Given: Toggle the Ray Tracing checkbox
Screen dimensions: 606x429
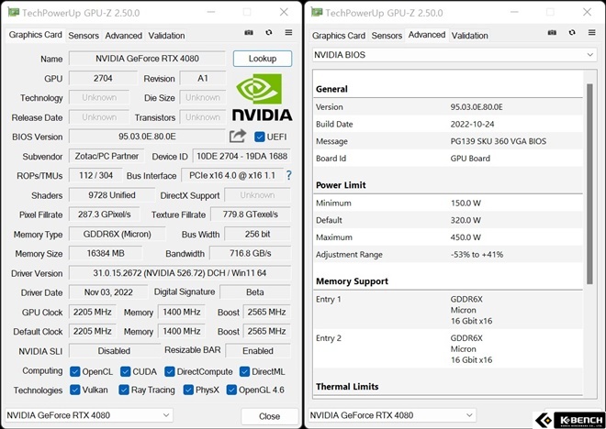Looking at the screenshot, I should click(124, 390).
